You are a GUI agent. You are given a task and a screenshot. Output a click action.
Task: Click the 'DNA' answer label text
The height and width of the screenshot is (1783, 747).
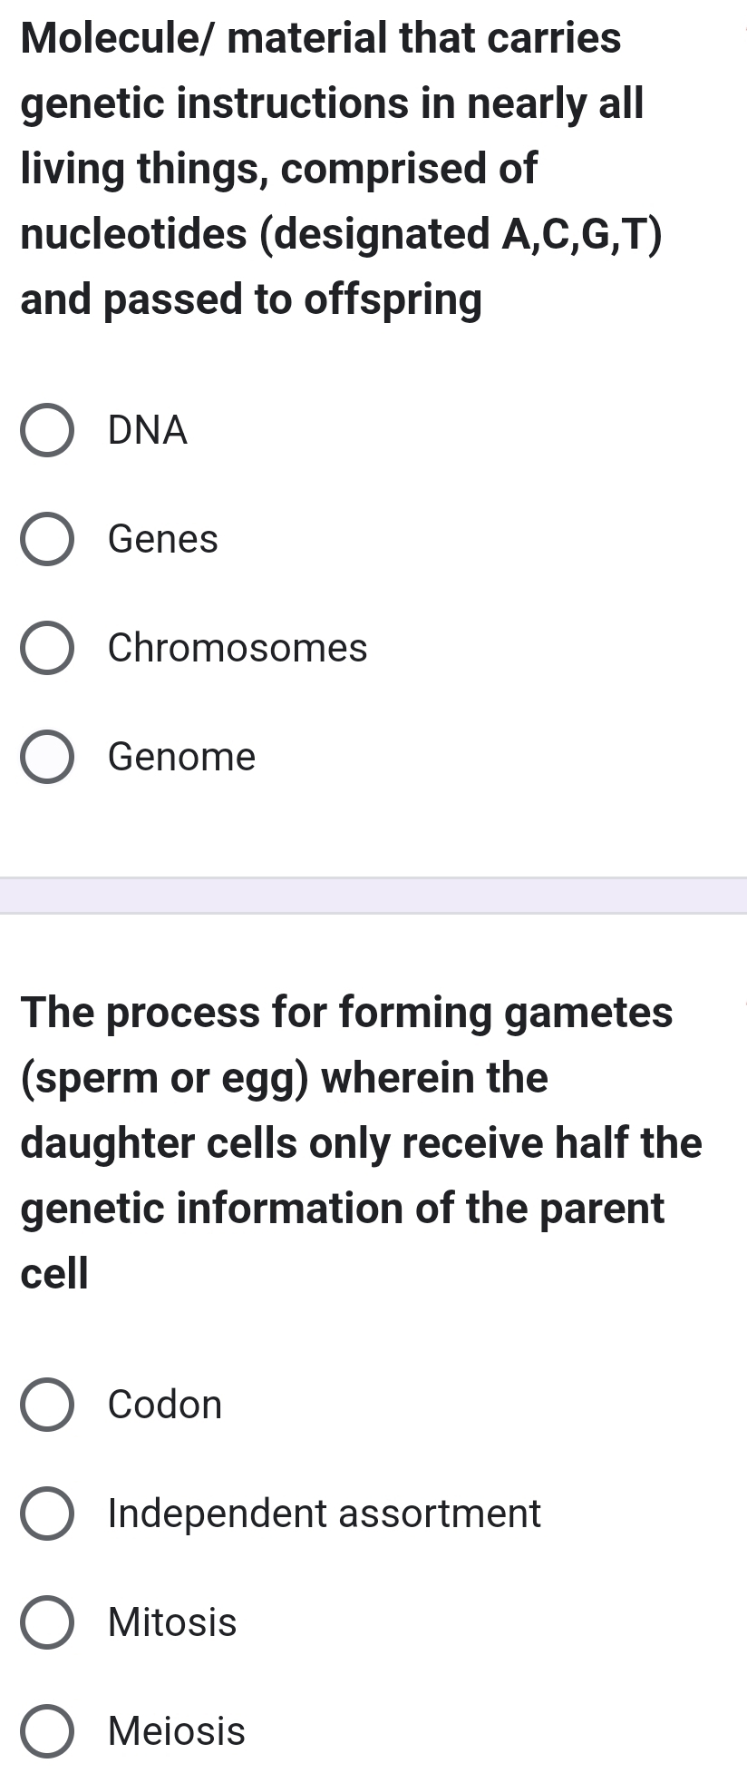[x=148, y=430]
